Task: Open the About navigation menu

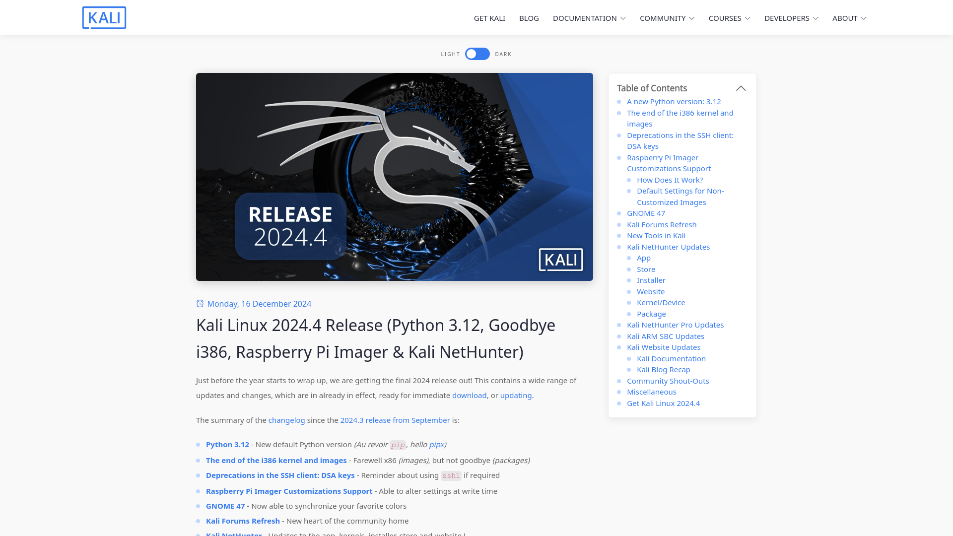Action: coord(845,18)
